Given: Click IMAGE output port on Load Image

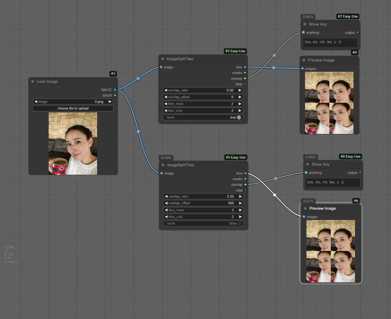Looking at the screenshot, I should 115,90.
